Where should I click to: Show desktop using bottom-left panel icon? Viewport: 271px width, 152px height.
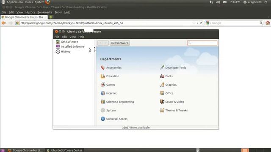tap(3, 150)
